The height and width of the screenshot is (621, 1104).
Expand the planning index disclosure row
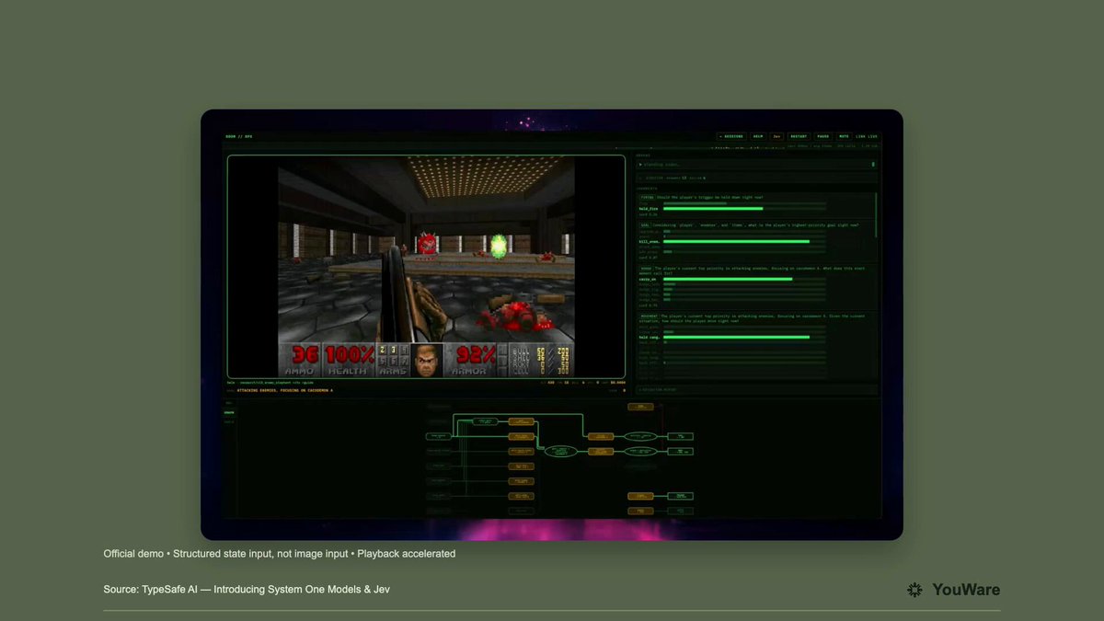click(x=756, y=165)
